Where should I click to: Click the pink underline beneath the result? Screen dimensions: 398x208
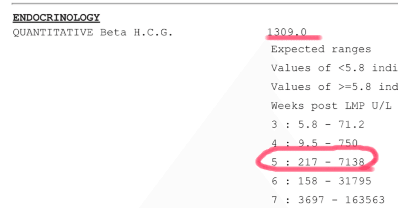[293, 38]
